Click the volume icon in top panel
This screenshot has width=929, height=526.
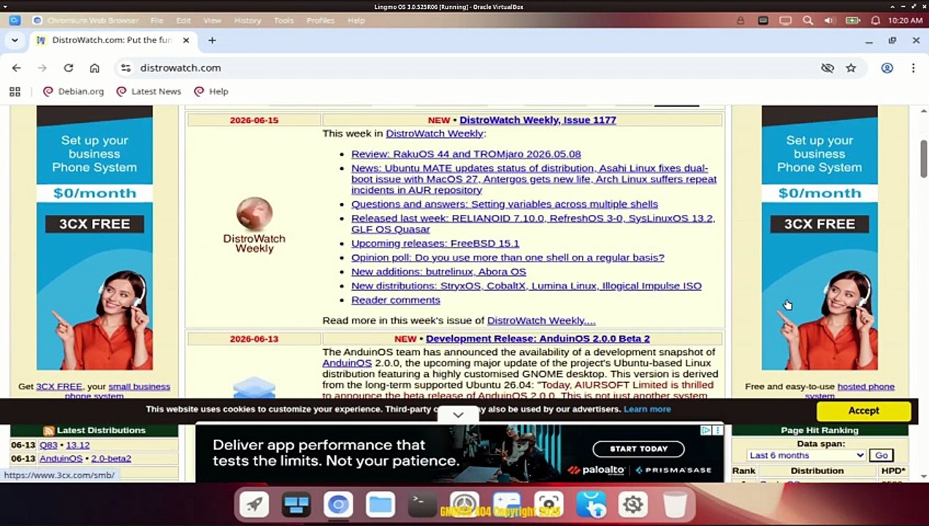tap(830, 20)
